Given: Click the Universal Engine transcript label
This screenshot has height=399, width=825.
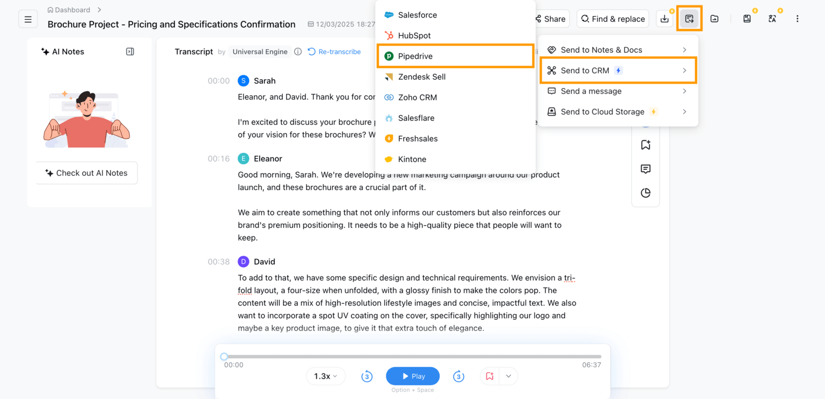Looking at the screenshot, I should coord(260,51).
